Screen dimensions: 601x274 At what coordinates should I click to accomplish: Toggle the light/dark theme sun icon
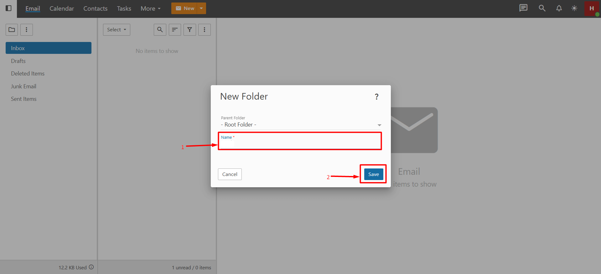coord(574,8)
